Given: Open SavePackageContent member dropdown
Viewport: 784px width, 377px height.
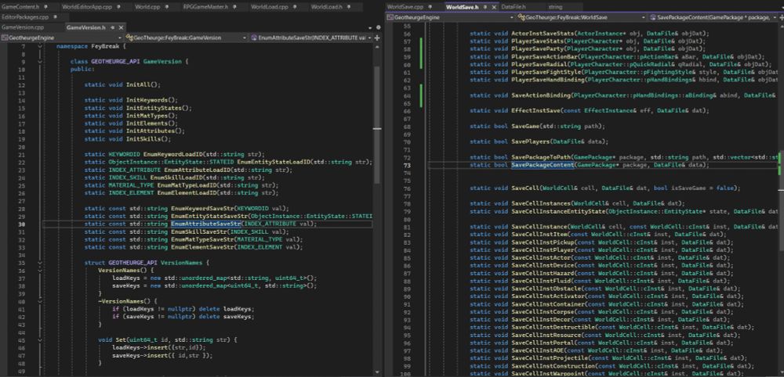Looking at the screenshot, I should (713, 17).
